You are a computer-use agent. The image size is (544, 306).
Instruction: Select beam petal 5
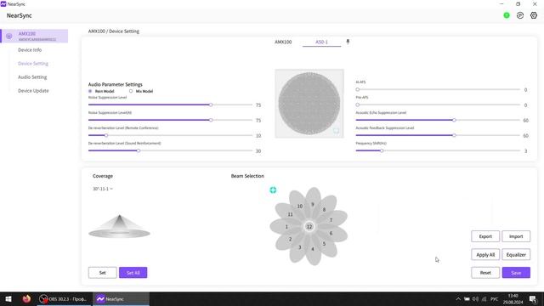coord(324,244)
